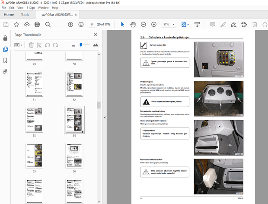
Task: Open security padlock panel in sidebar
Action: tap(5, 38)
